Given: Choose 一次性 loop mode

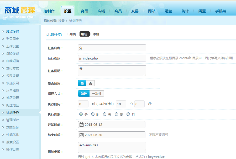Looking at the screenshot, I should (x=97, y=93).
